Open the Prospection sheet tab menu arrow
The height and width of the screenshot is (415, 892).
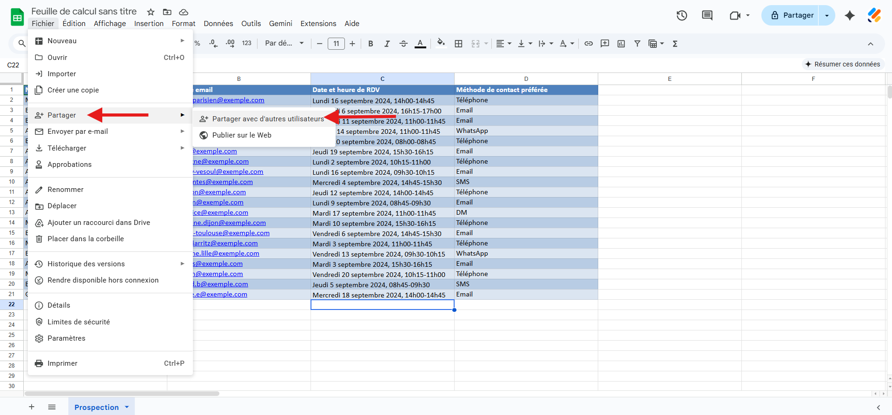tap(126, 407)
